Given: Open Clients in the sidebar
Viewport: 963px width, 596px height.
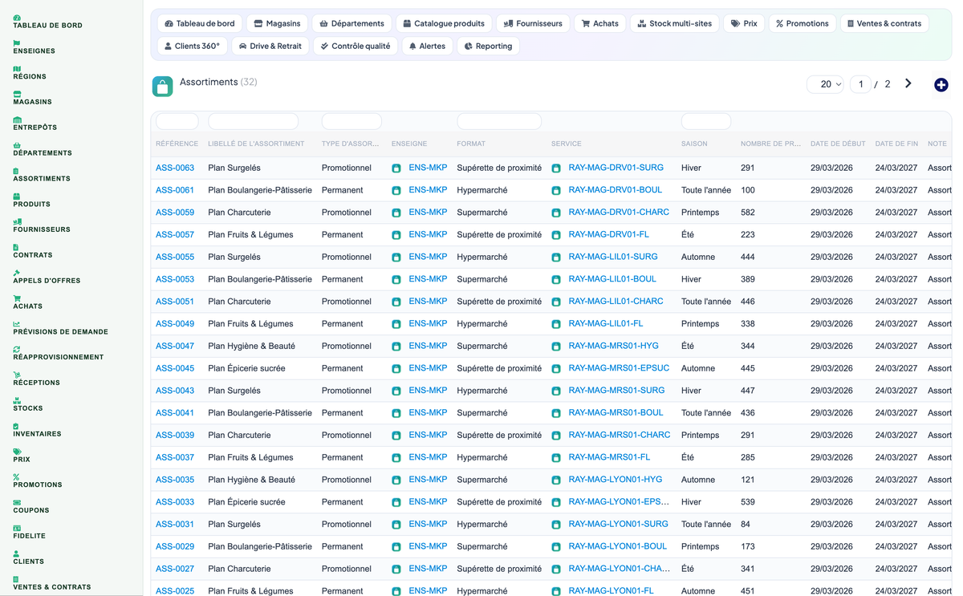Looking at the screenshot, I should (x=28, y=557).
